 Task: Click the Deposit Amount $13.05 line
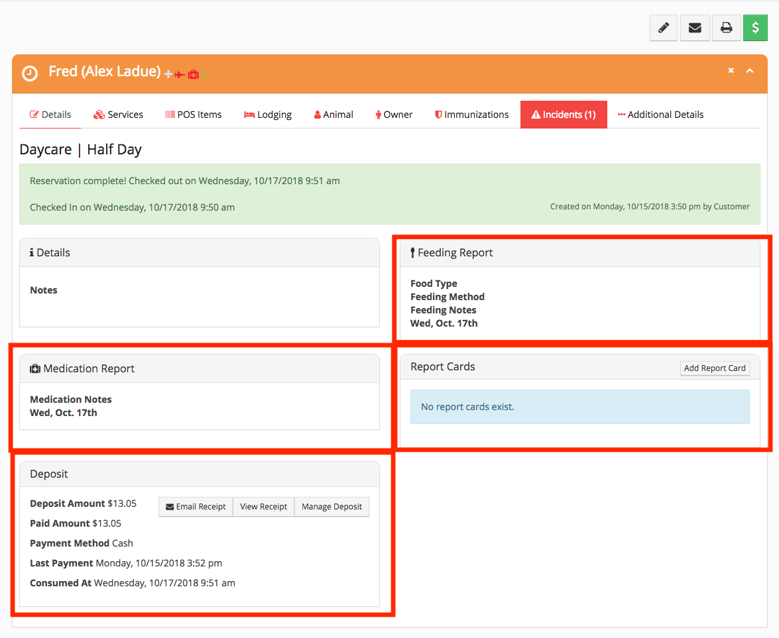83,504
